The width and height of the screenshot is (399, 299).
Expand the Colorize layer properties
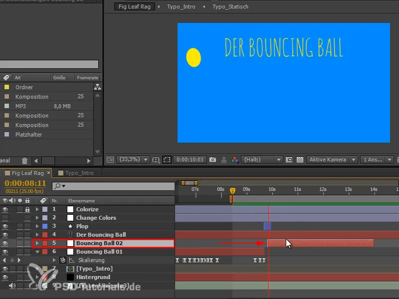point(37,209)
